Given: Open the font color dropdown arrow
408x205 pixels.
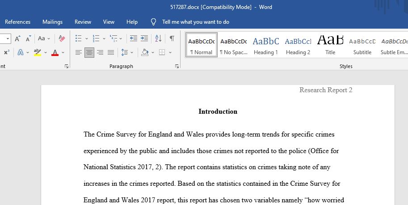Looking at the screenshot, I should [63, 53].
